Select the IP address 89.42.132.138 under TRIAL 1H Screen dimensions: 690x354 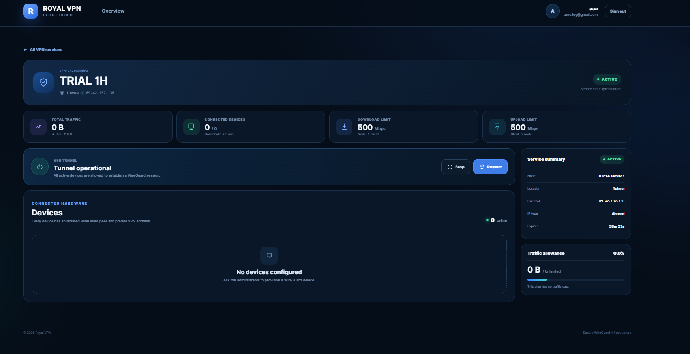pyautogui.click(x=100, y=93)
